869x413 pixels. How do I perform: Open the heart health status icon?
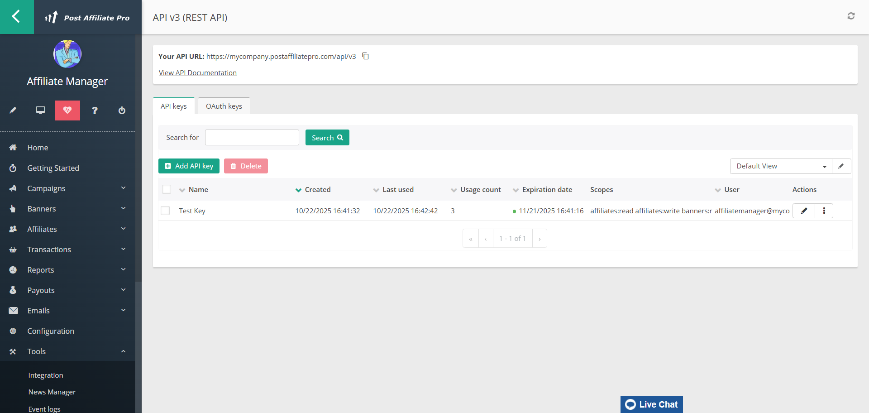coord(67,110)
